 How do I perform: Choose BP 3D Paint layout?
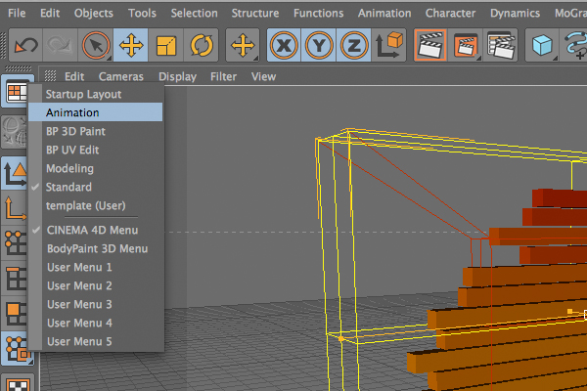click(96, 131)
